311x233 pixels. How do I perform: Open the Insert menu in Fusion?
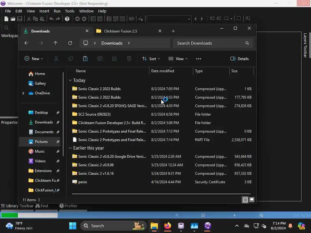tap(44, 11)
